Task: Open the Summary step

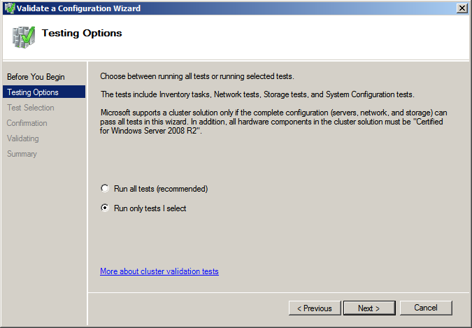Action: tap(22, 154)
